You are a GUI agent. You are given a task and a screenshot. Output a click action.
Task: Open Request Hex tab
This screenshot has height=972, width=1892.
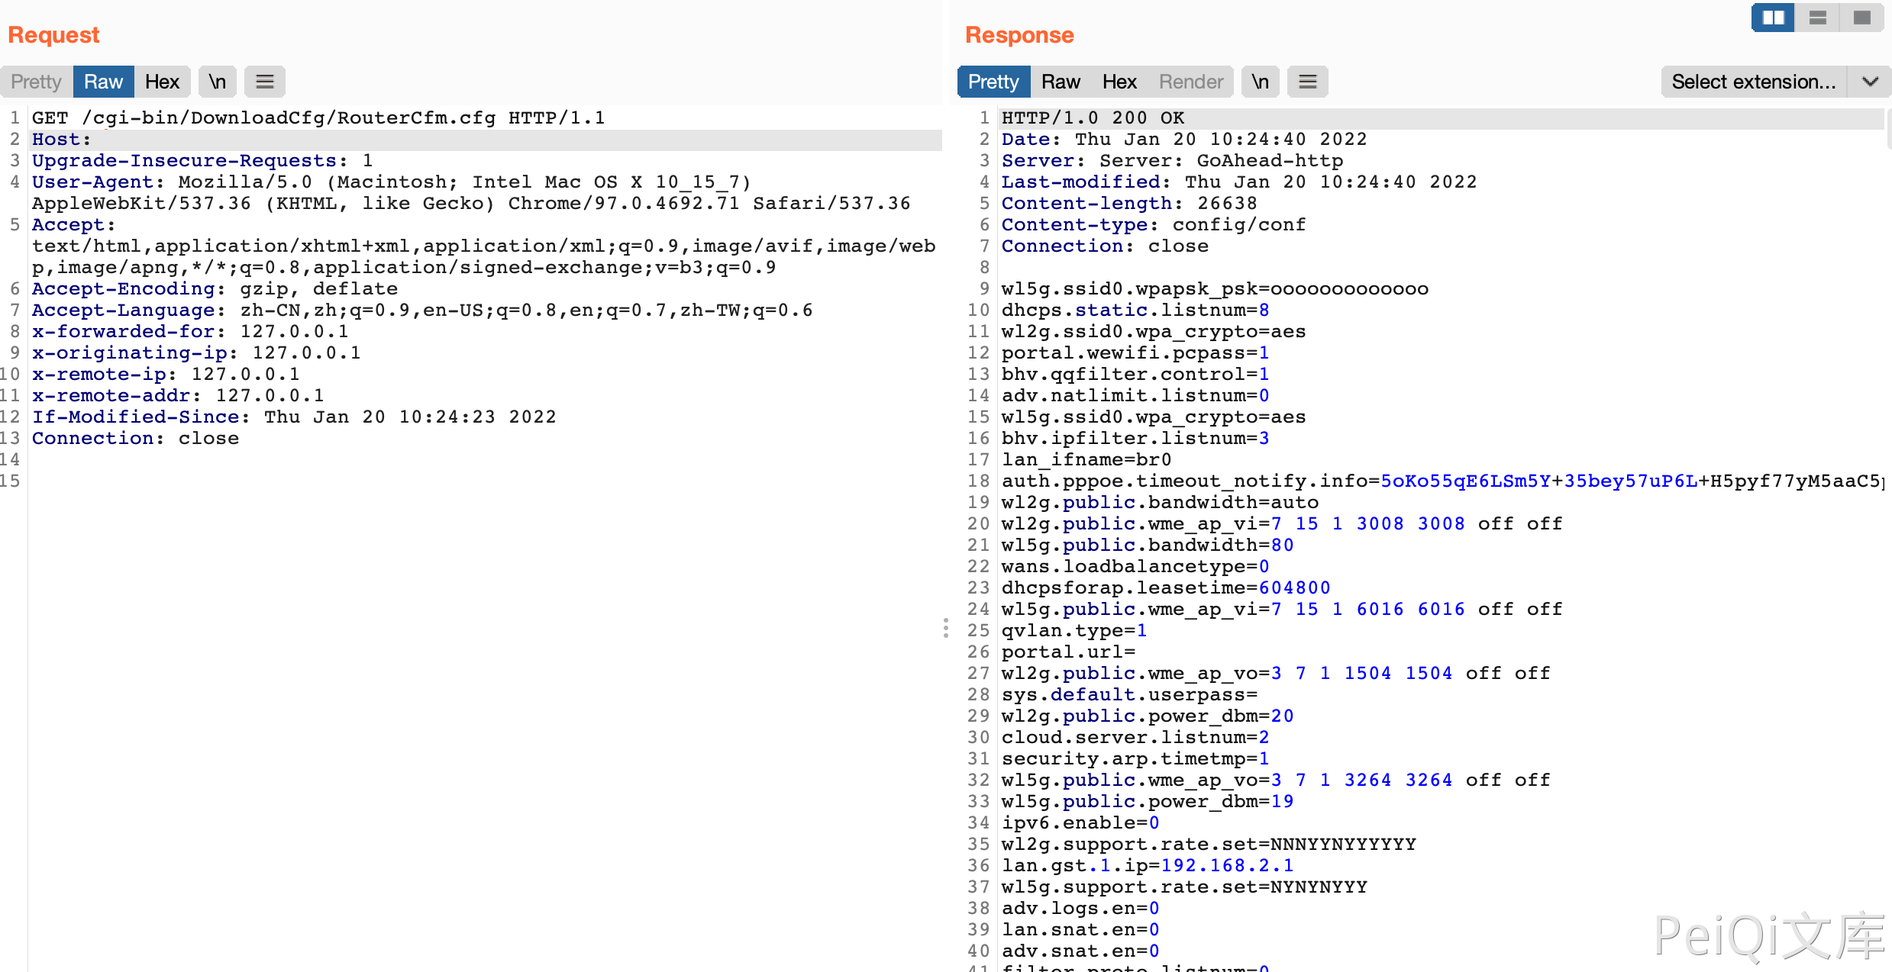click(x=162, y=82)
